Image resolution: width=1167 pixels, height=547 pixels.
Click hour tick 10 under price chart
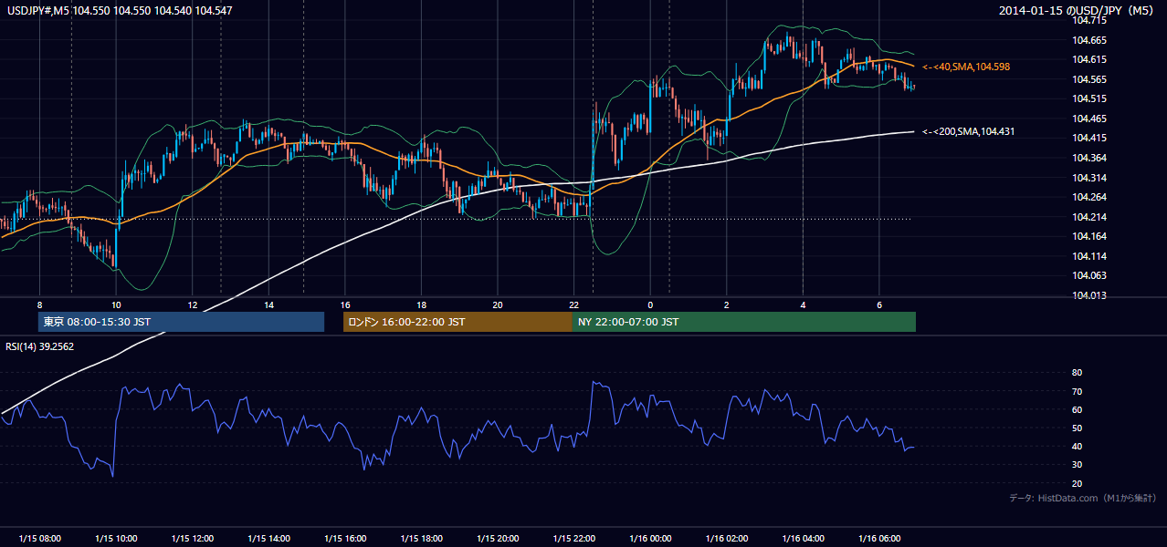point(116,304)
